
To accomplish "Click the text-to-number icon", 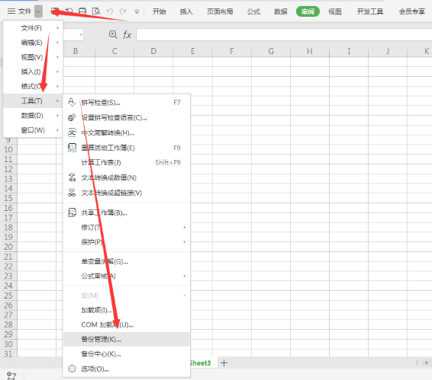I will coord(72,177).
